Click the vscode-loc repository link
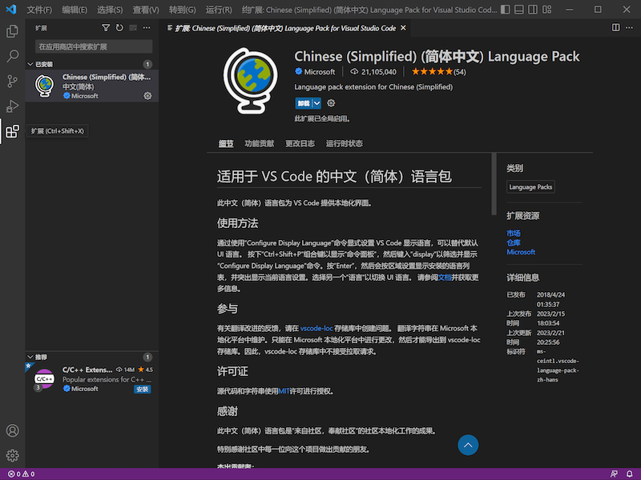Screen dimensions: 641x480 click(316, 329)
